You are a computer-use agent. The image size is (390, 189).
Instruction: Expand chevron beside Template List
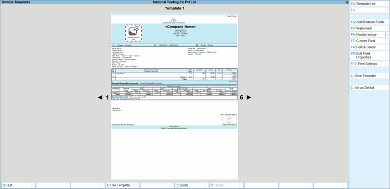click(387, 4)
